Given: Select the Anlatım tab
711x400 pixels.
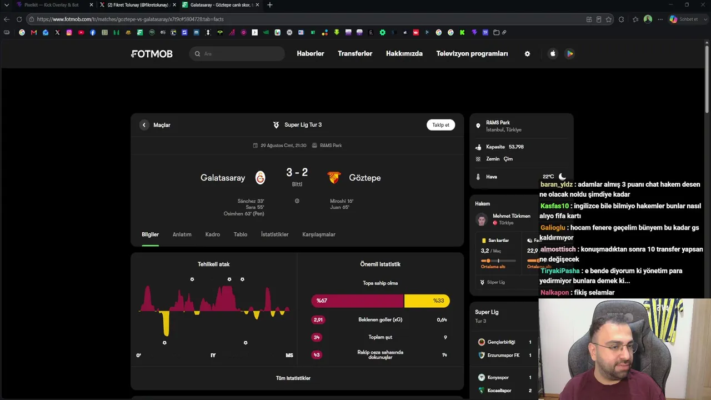Looking at the screenshot, I should pos(182,234).
